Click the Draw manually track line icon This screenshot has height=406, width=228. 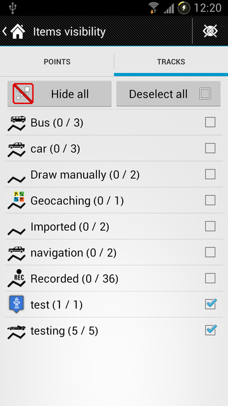(16, 179)
